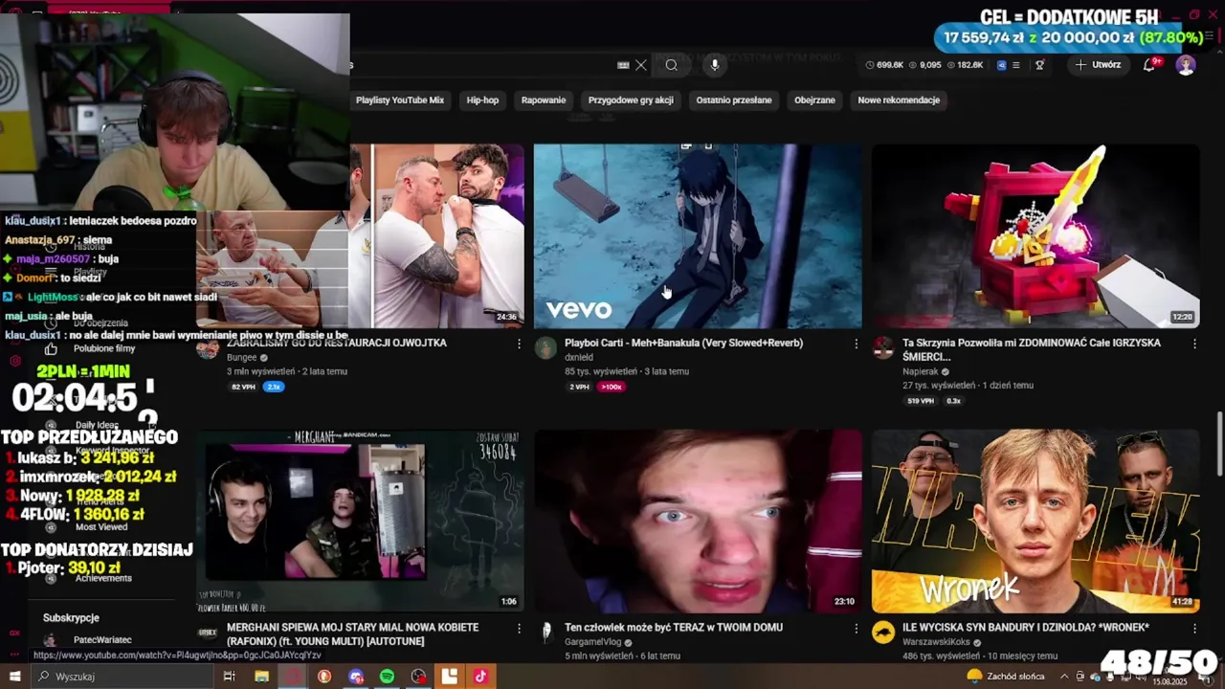The image size is (1225, 689).
Task: Select the Obejrzane filter chip
Action: (x=814, y=100)
